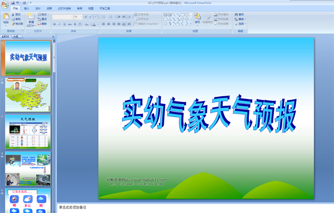Open the font color button
Image resolution: width=334 pixels, height=213 pixels.
pos(94,24)
